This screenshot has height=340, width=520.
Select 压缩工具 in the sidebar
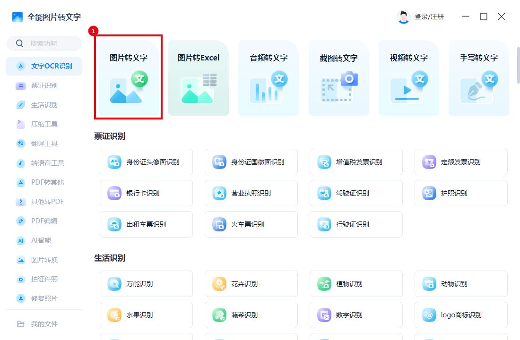point(44,124)
